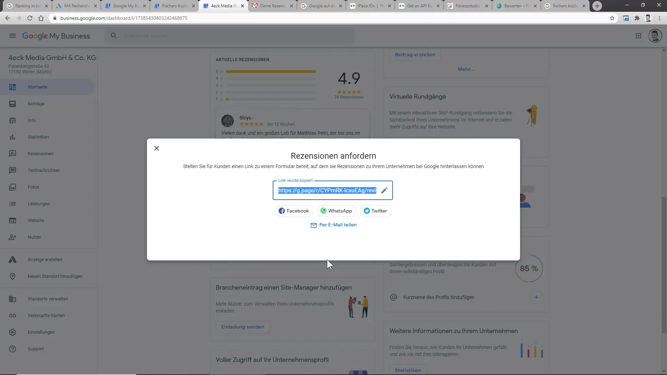667x375 pixels.
Task: Click the browser home button
Action: click(x=41, y=18)
